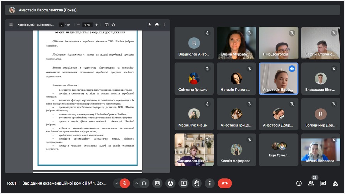Click the PDF page number field
The height and width of the screenshot is (194, 345).
[x=62, y=25]
